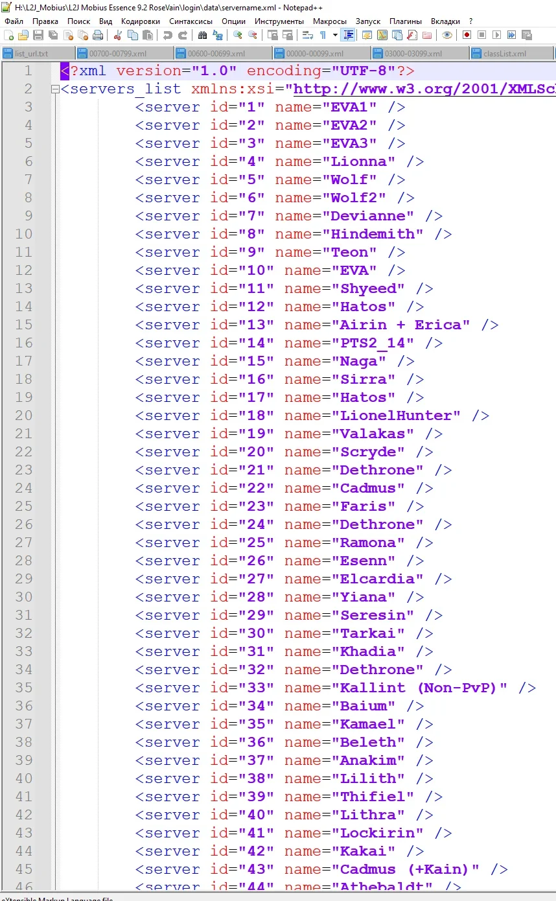556x901 pixels.
Task: Click the Open file folder icon
Action: pyautogui.click(x=23, y=35)
